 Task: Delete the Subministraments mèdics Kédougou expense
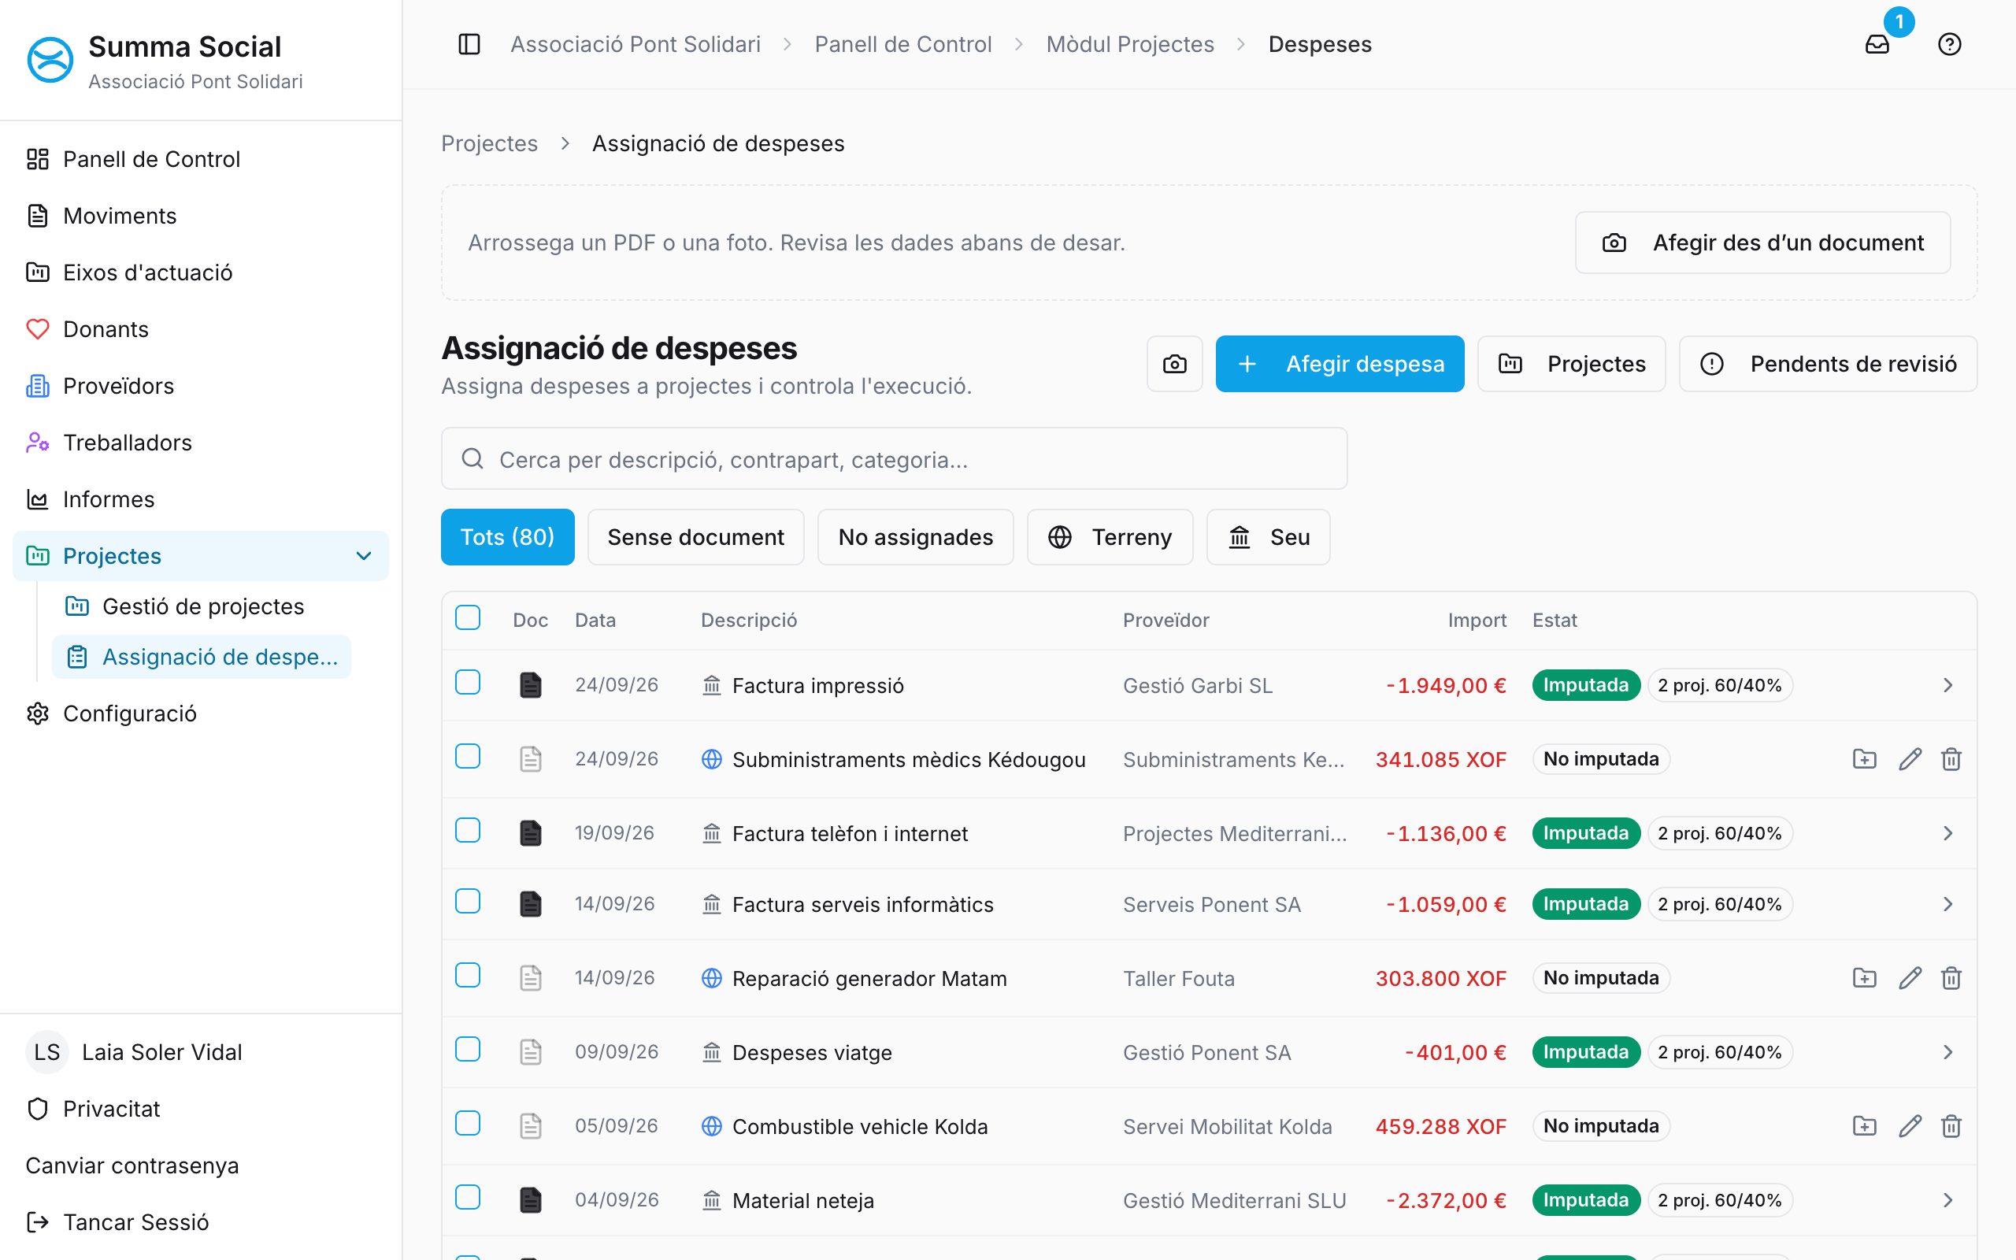point(1951,759)
